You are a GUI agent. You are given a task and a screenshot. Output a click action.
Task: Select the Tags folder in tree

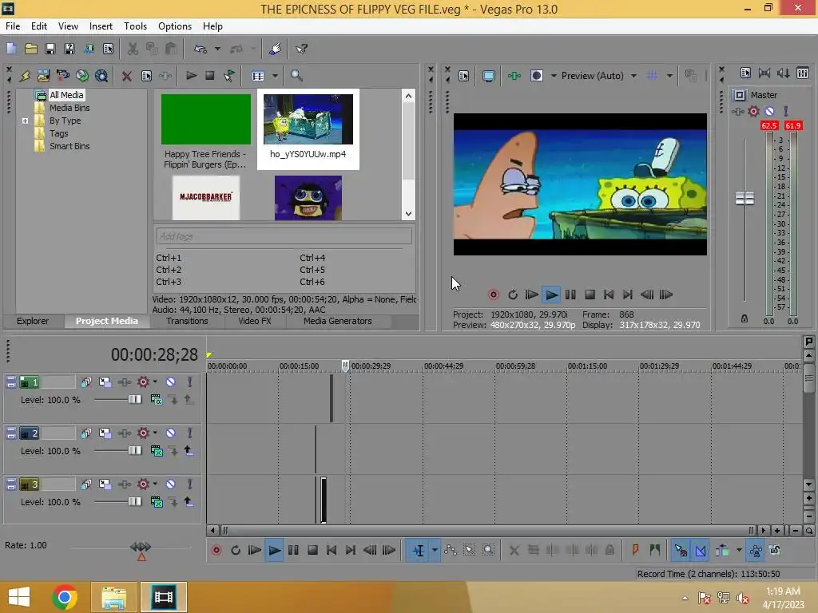(x=58, y=133)
